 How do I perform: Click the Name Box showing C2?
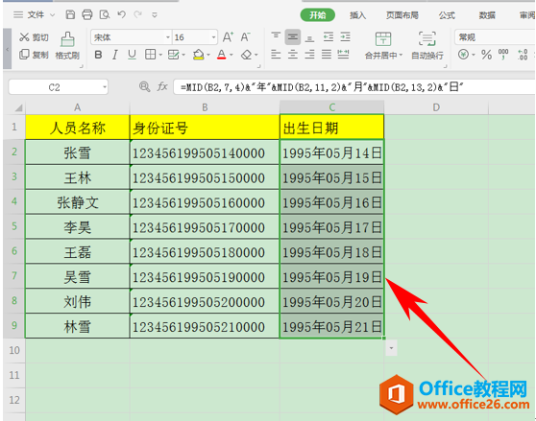pos(54,87)
